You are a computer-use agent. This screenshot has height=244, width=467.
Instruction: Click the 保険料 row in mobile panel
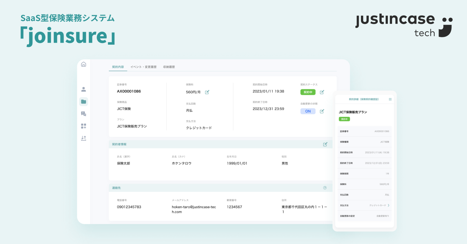[365, 184]
